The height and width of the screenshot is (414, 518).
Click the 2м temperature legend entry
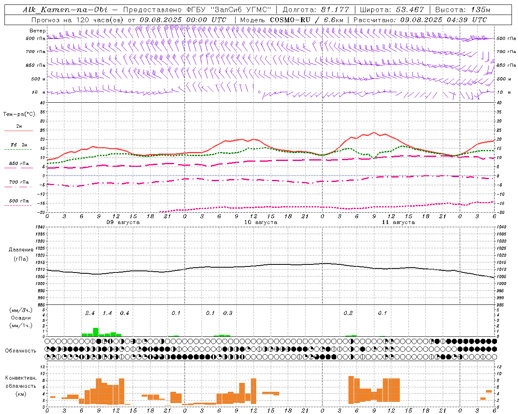(x=19, y=126)
